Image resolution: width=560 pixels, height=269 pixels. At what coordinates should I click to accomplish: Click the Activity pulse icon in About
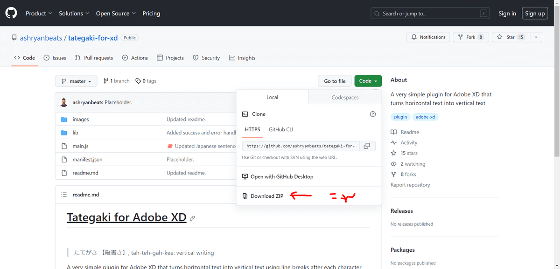tap(394, 143)
